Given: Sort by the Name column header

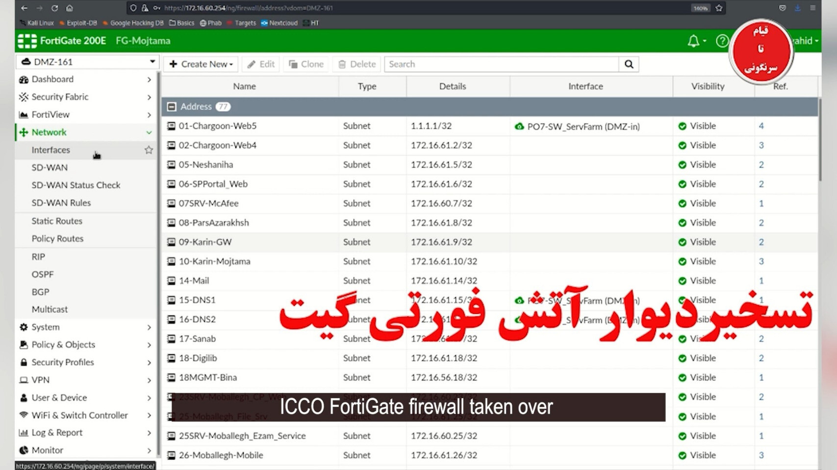Looking at the screenshot, I should (244, 86).
